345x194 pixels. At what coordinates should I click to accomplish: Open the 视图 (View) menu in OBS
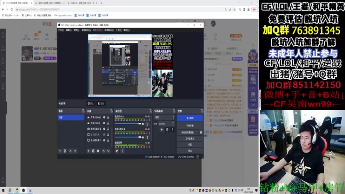[76, 30]
